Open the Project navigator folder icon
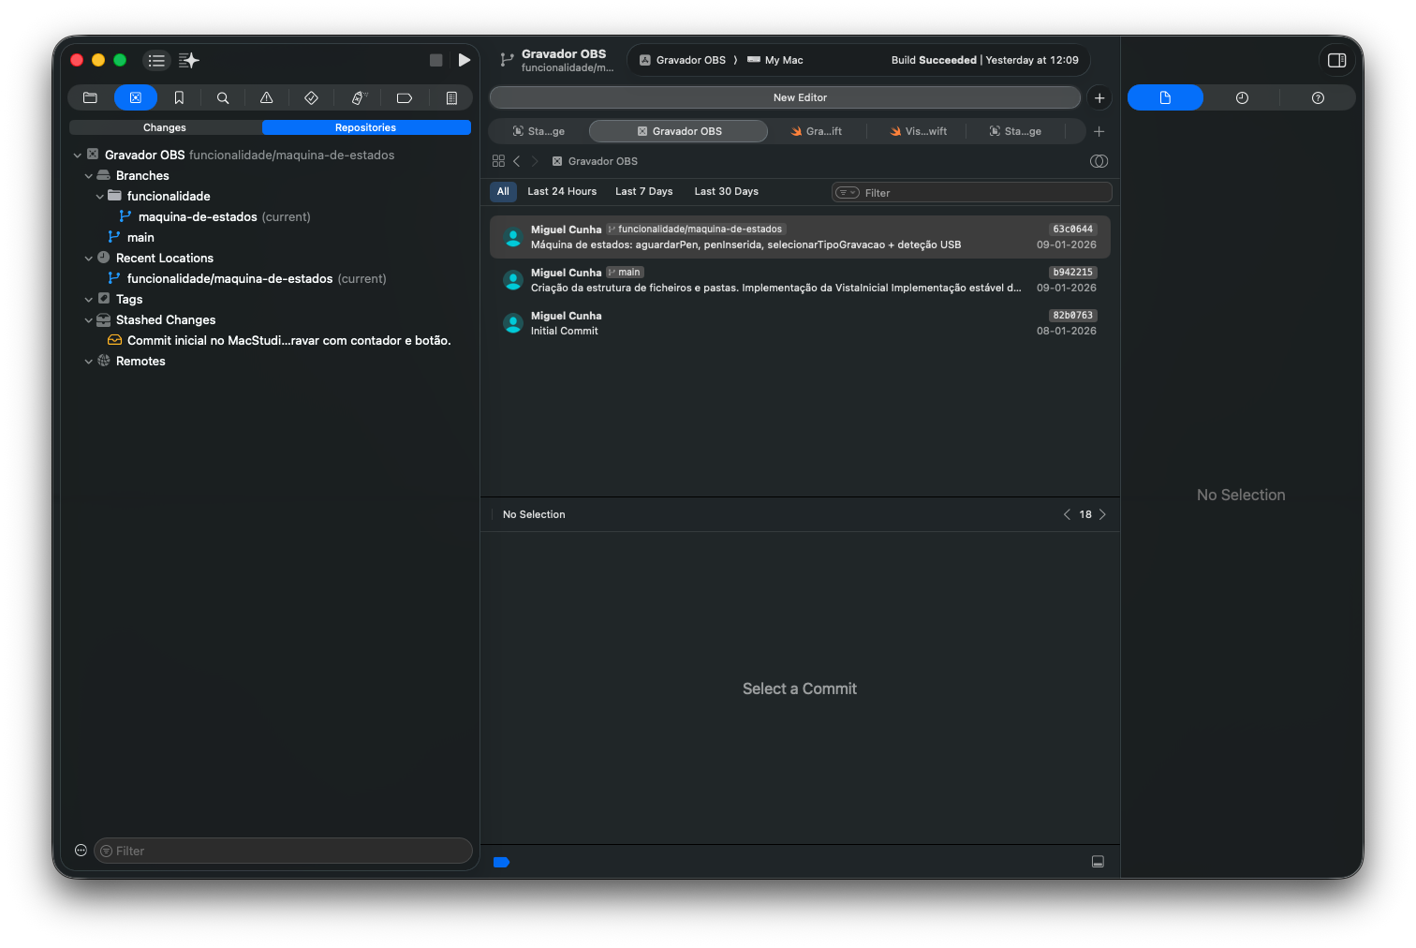The image size is (1416, 948). coord(90,97)
